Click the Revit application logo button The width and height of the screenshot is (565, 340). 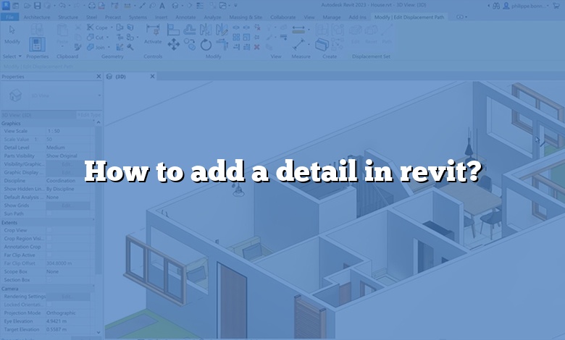(6, 5)
